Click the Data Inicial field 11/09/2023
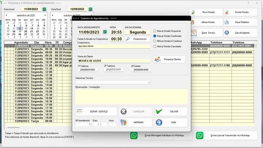Screen dimensions: 263x148 (x=31, y=9)
